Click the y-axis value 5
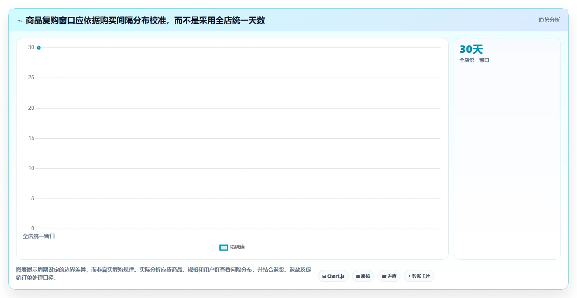 33,199
